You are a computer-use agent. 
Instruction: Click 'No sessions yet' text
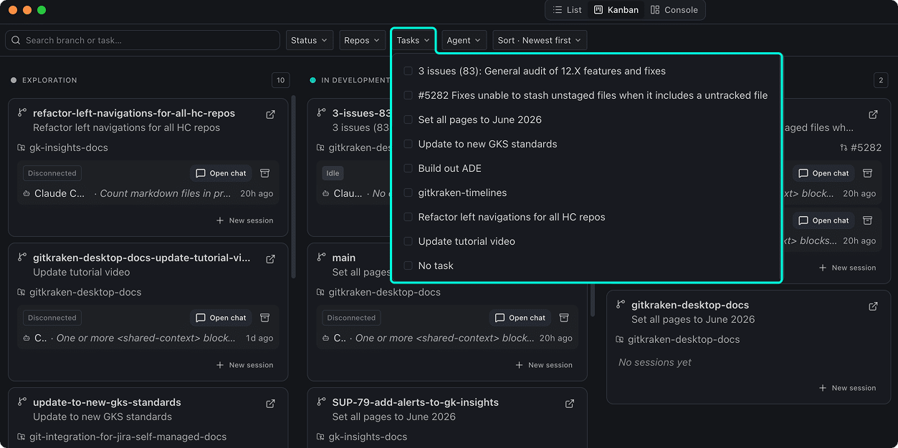pyautogui.click(x=655, y=362)
